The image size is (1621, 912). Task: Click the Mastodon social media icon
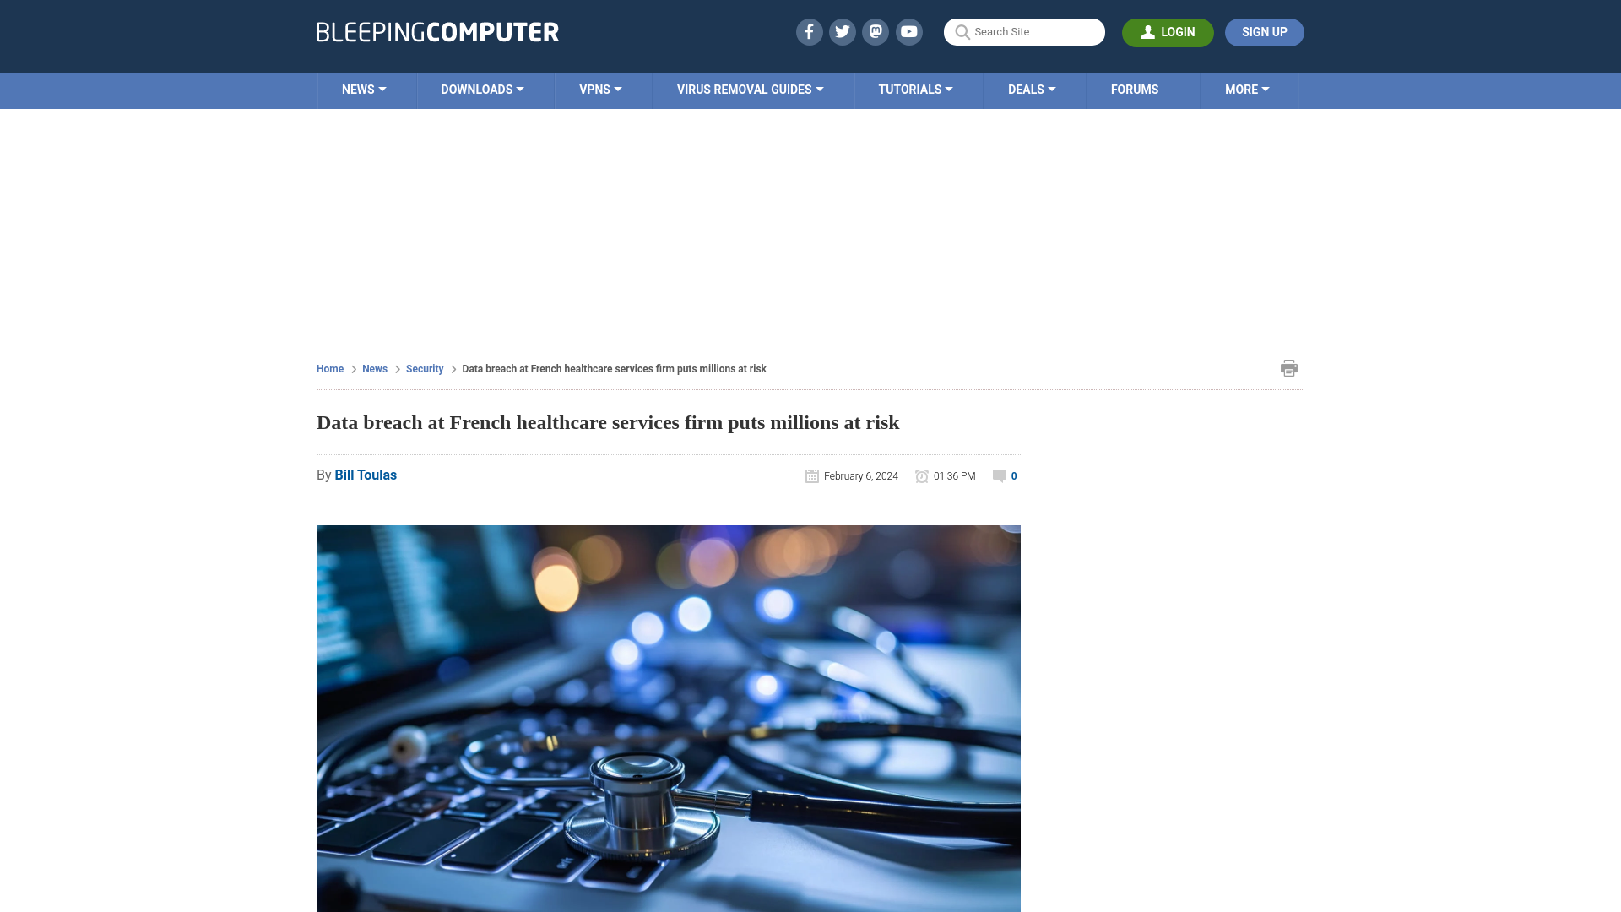click(875, 31)
